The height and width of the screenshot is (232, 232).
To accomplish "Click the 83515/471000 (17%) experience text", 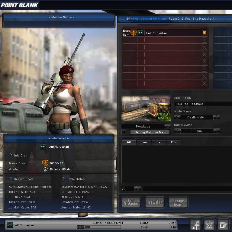I will click(x=108, y=223).
